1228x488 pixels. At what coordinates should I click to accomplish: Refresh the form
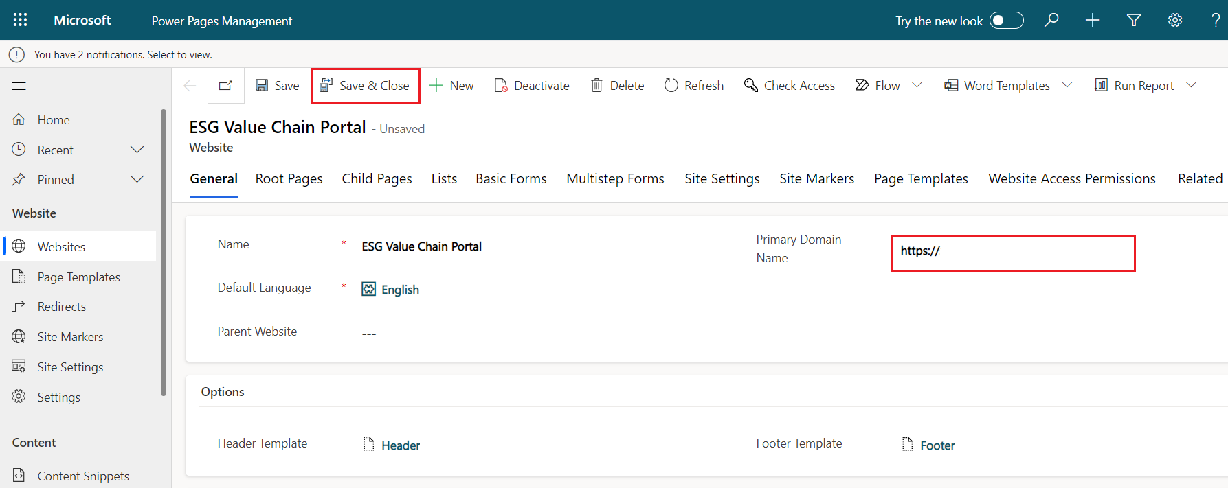pos(694,86)
